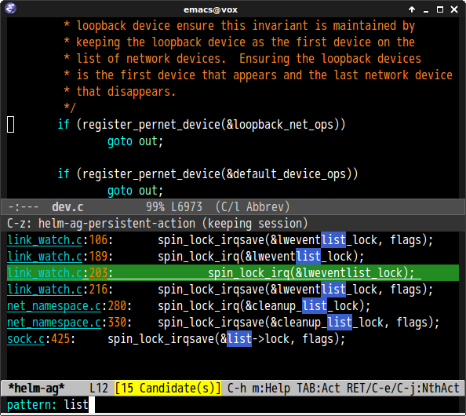Open the net_namespace.c:330 match
Image resolution: width=466 pixels, height=416 pixels.
[233, 323]
